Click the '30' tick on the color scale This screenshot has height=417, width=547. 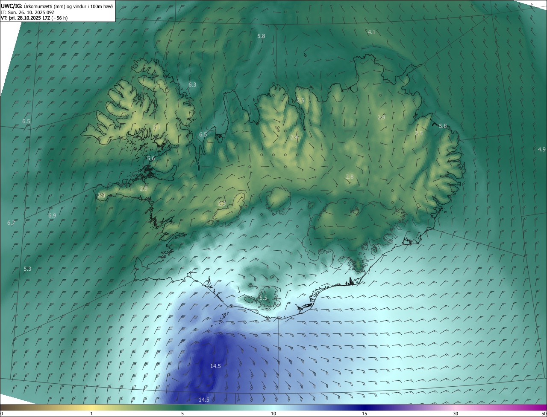[x=456, y=414]
